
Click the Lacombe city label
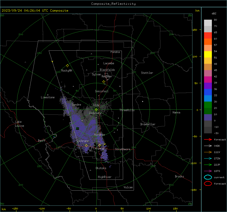[x=109, y=63]
